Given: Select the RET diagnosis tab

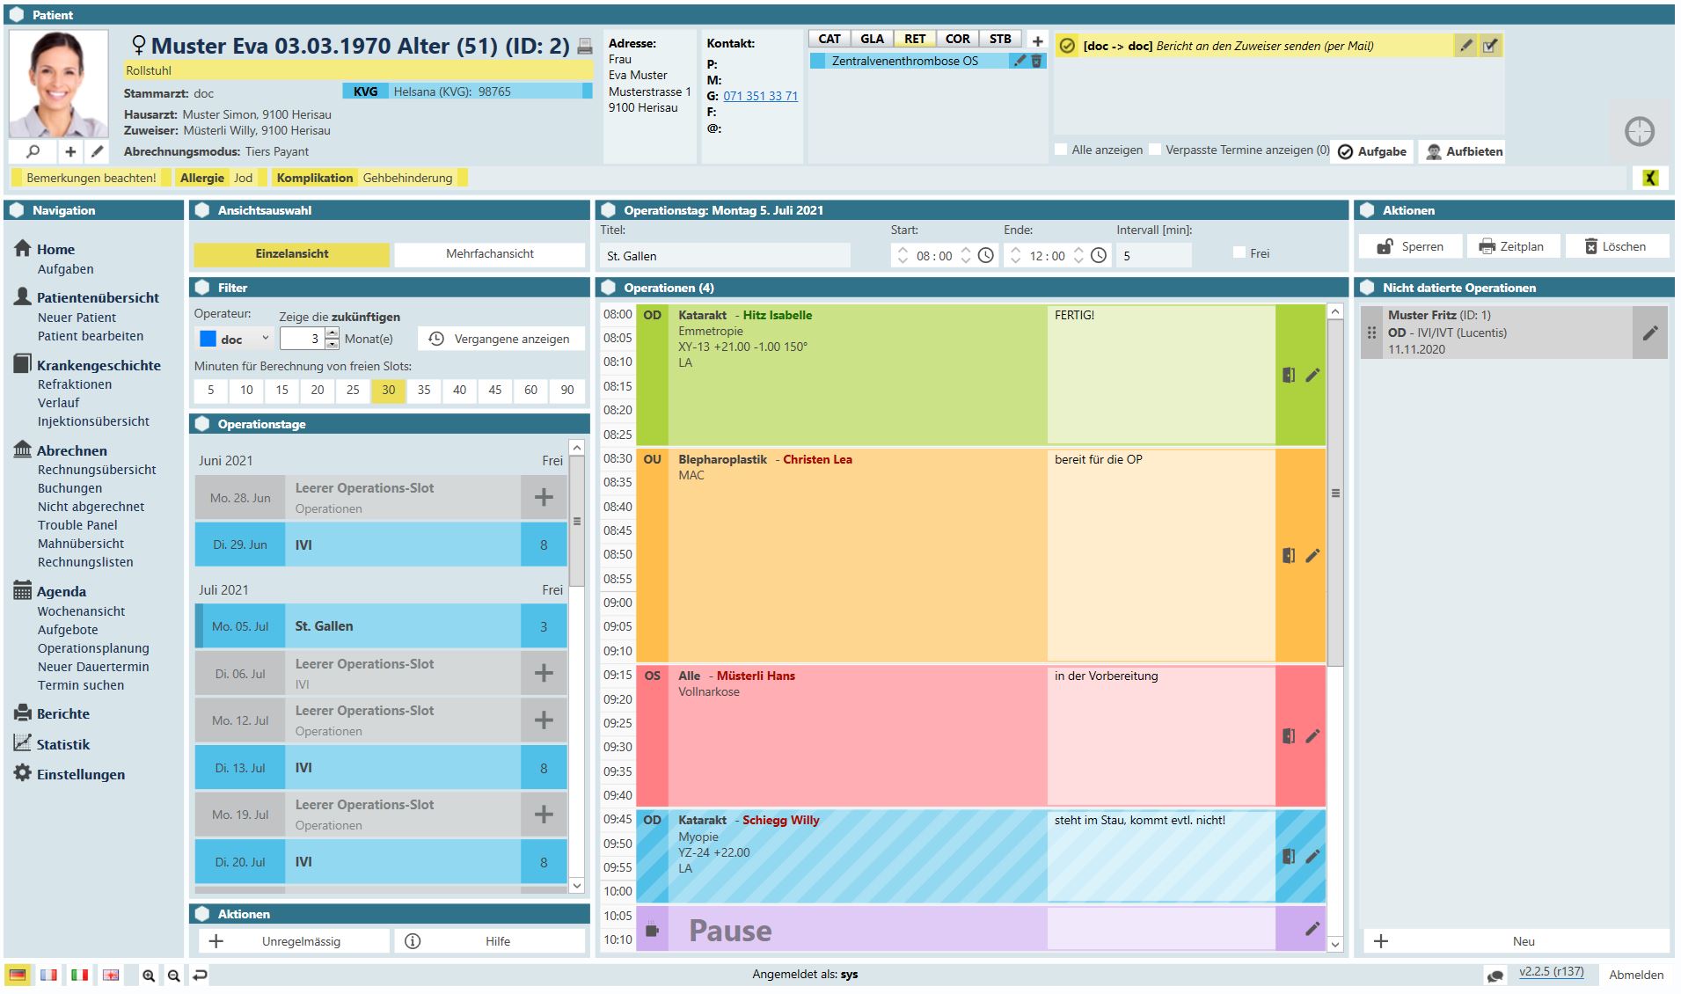Looking at the screenshot, I should pyautogui.click(x=914, y=39).
